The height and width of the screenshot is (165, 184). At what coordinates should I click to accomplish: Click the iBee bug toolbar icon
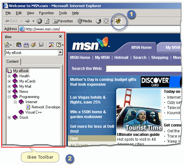(118, 21)
